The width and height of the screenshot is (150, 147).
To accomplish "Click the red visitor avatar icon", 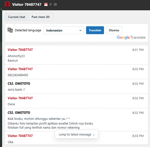I will pos(7,4).
